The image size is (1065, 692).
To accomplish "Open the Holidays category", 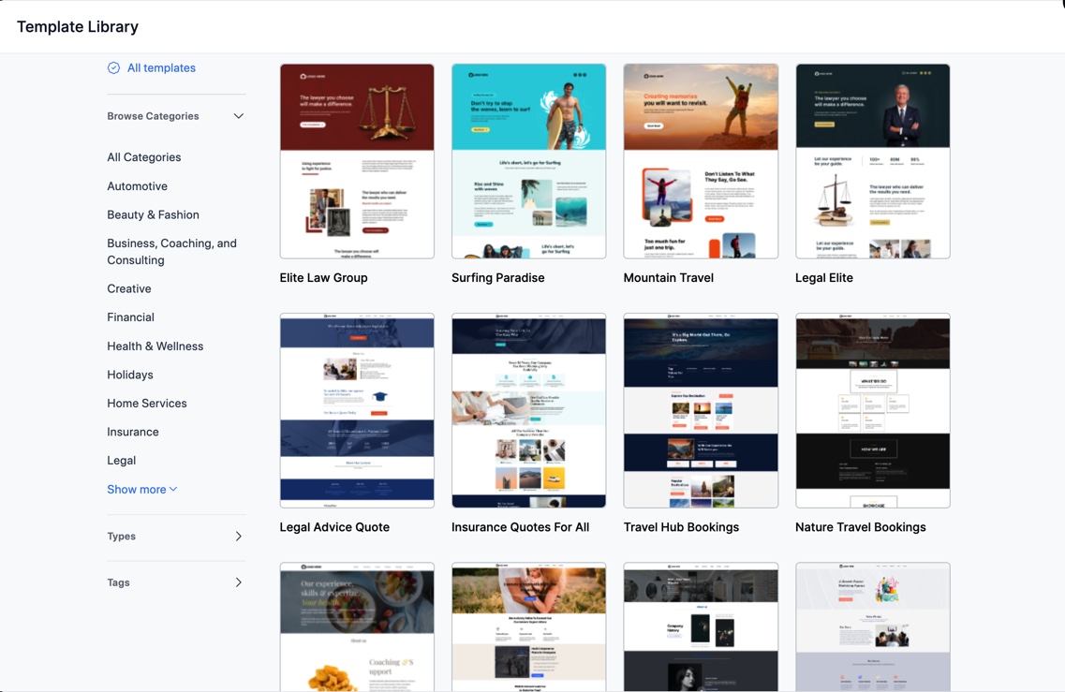I will click(x=129, y=375).
